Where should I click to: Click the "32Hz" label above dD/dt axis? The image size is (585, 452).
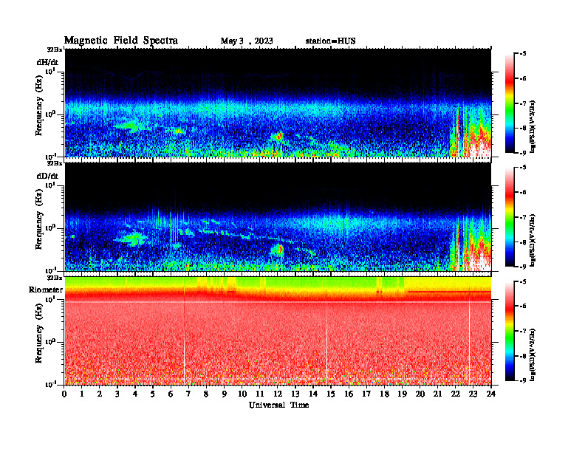tap(55, 163)
